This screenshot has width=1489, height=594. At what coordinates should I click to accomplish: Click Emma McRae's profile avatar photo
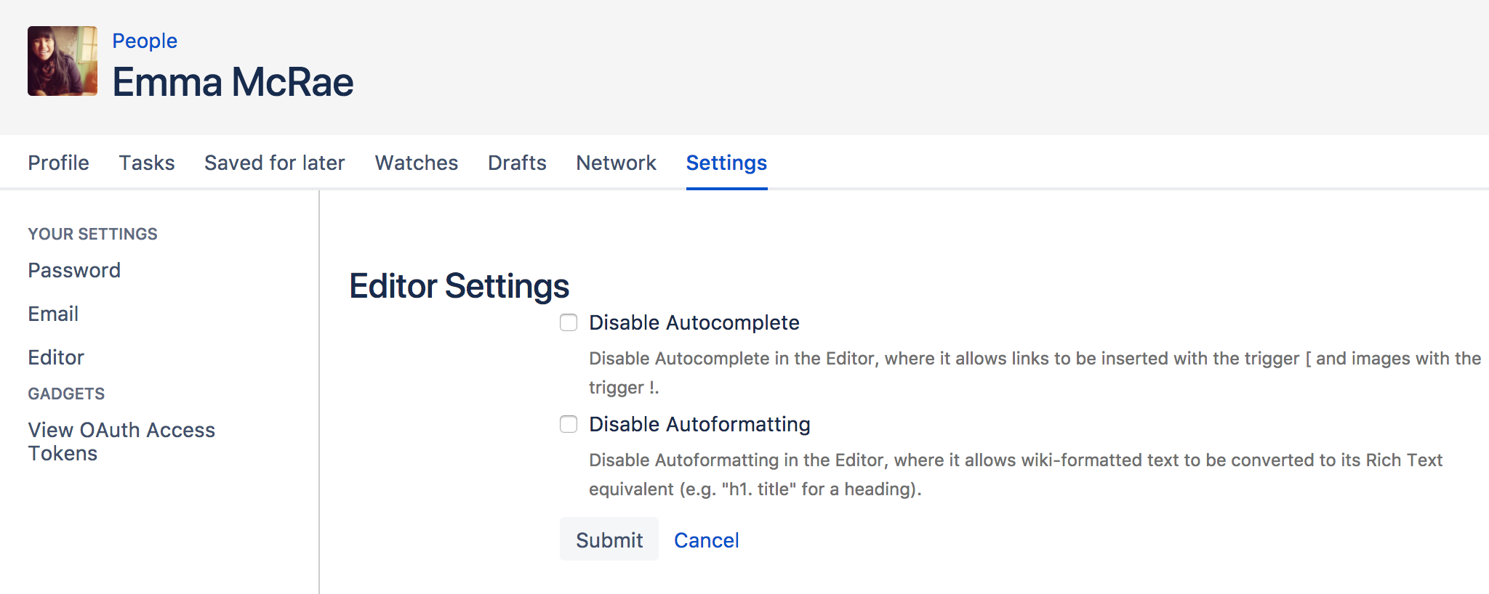coord(63,61)
